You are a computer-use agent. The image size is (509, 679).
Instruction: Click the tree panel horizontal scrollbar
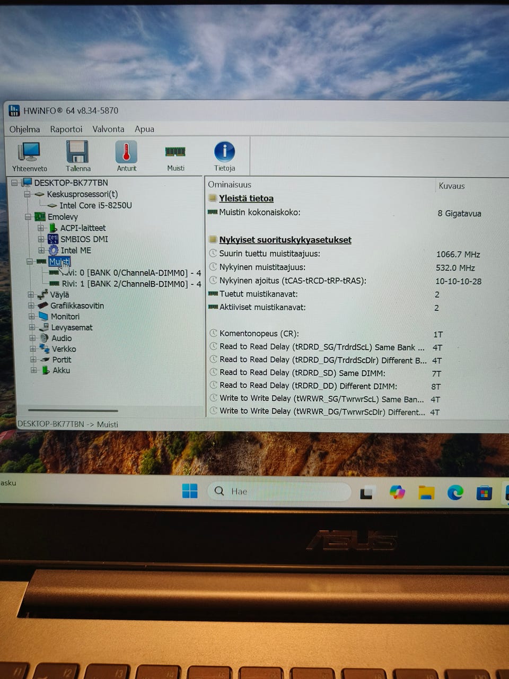pyautogui.click(x=73, y=410)
